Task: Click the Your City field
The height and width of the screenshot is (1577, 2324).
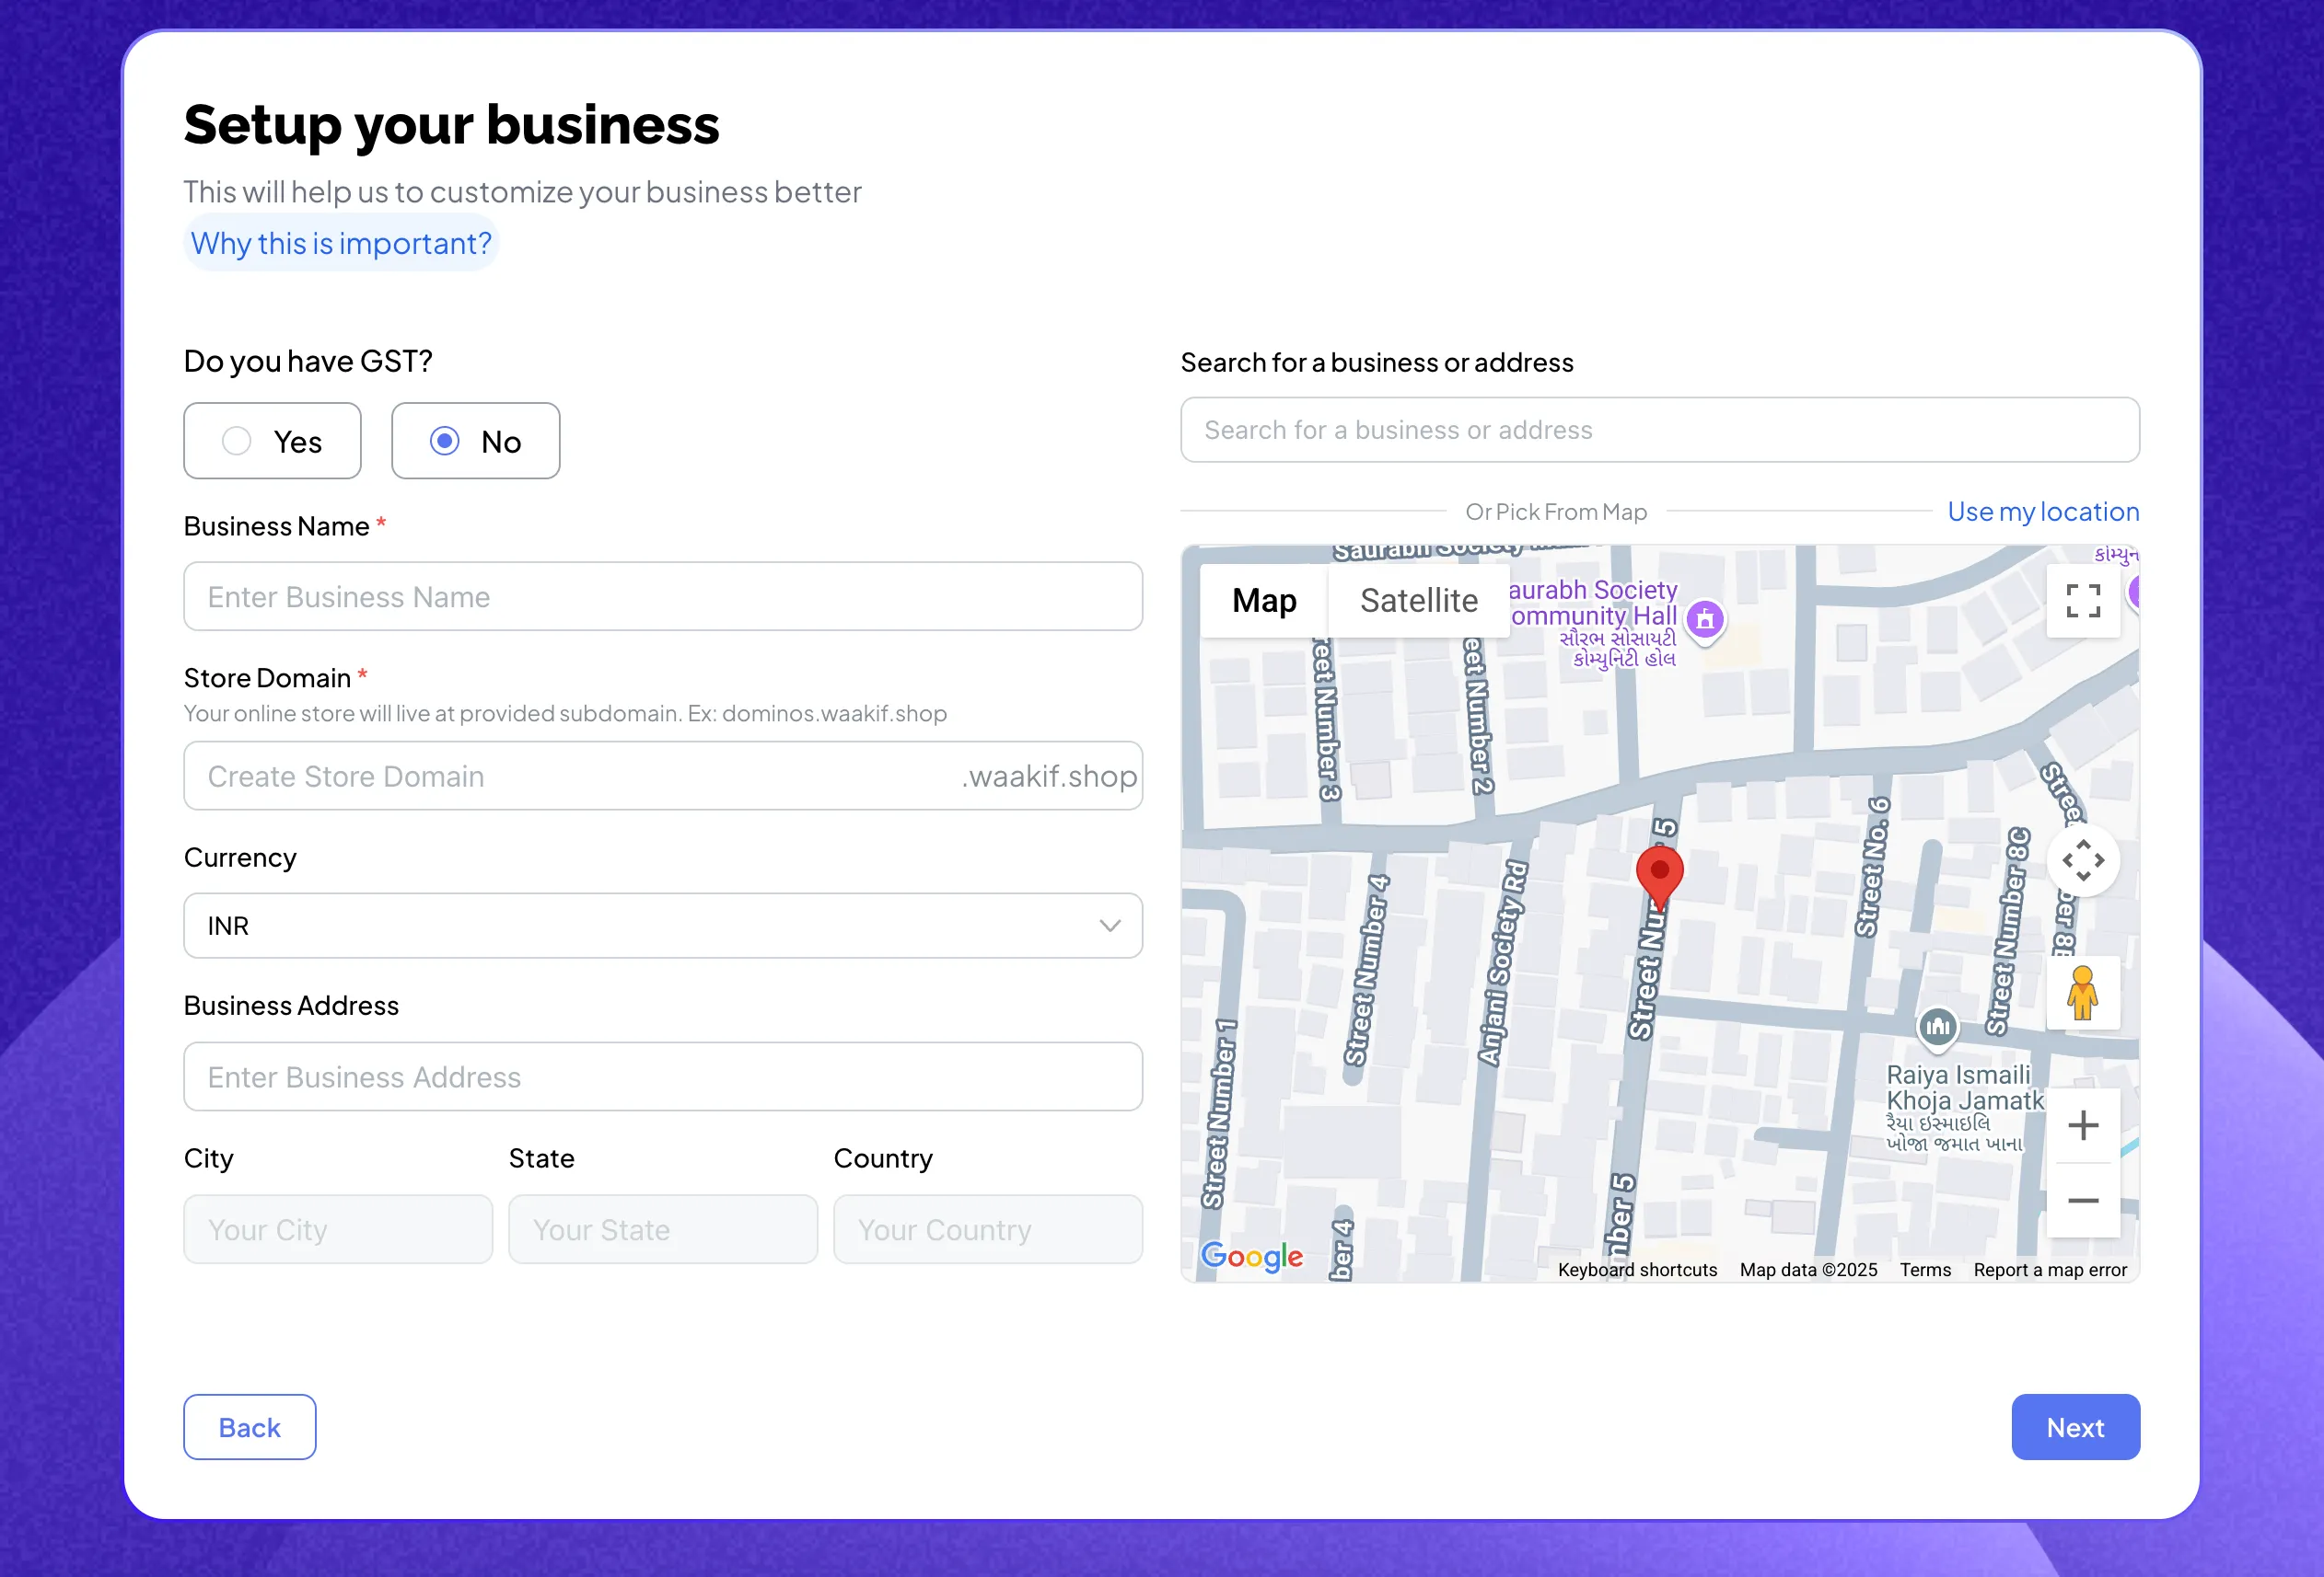Action: 338,1229
